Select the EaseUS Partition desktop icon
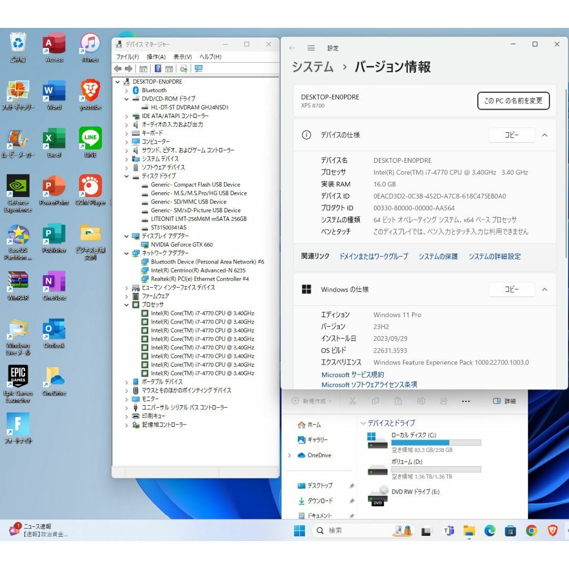Viewport: 569px width, 569px height. [18, 241]
